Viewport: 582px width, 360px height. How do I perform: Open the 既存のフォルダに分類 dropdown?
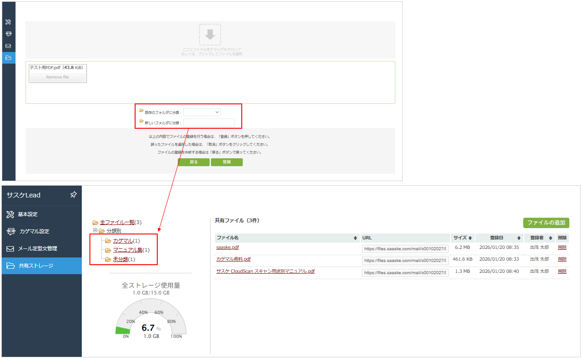pos(202,112)
